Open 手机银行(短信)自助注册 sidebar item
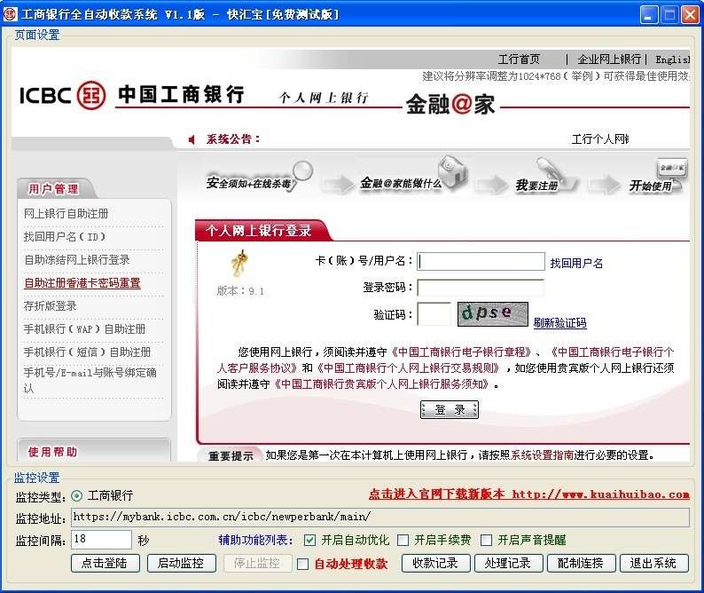Image resolution: width=704 pixels, height=593 pixels. point(88,352)
